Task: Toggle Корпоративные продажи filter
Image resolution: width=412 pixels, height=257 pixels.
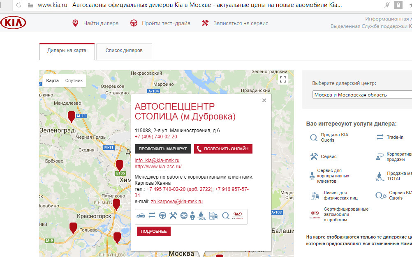Action: (394, 157)
